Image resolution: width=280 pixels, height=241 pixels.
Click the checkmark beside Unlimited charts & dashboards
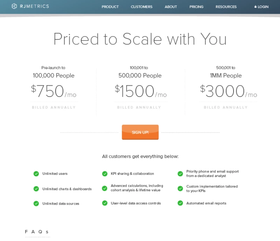pyautogui.click(x=36, y=189)
